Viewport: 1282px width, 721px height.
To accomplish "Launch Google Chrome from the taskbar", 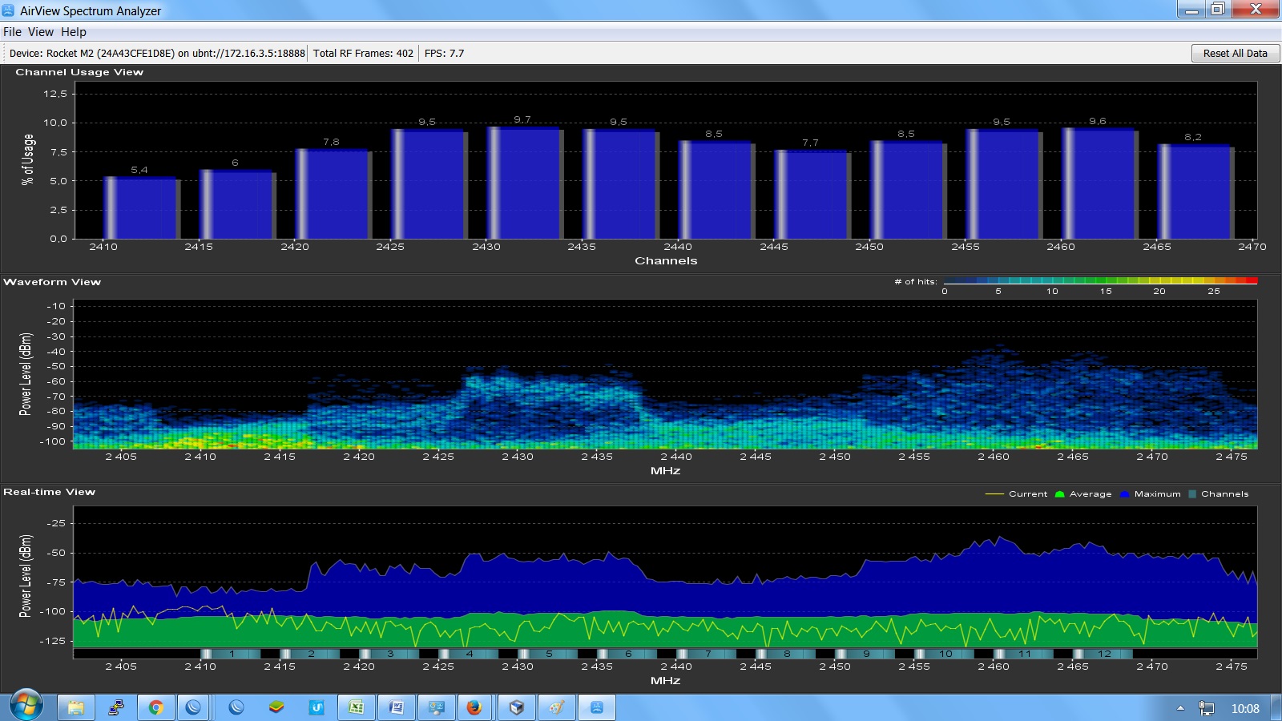I will 155,707.
